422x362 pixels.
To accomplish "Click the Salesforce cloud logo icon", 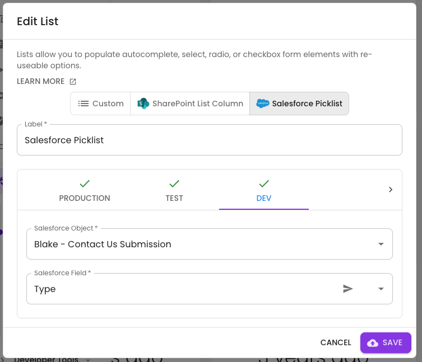I will (262, 104).
